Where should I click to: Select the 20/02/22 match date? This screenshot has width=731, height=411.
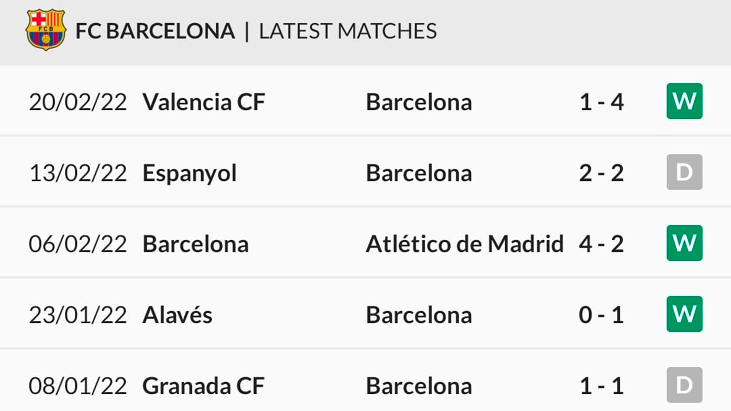tap(78, 102)
